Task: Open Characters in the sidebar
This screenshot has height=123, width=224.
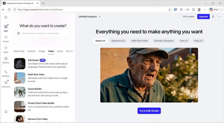Action: click(6, 84)
